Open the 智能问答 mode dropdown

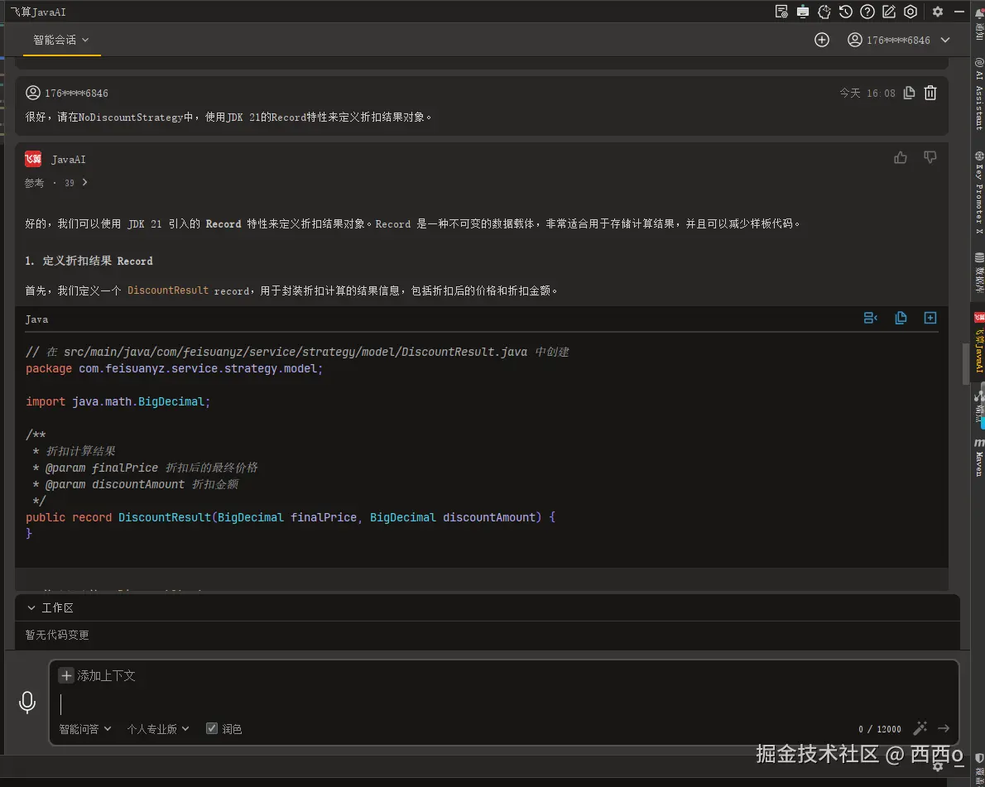(x=84, y=728)
